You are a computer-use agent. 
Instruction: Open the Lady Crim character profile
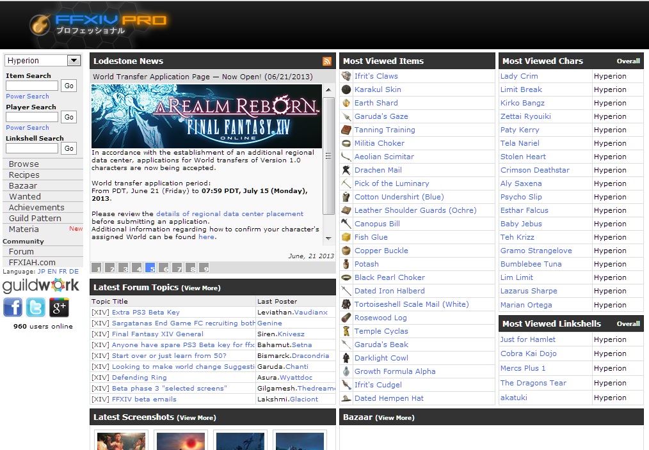519,76
